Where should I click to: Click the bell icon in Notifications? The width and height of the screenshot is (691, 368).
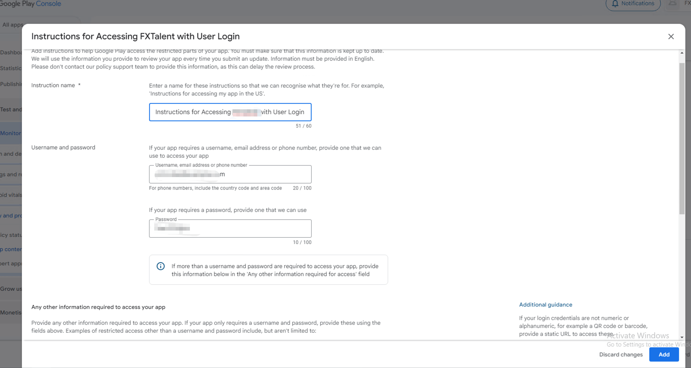point(615,4)
